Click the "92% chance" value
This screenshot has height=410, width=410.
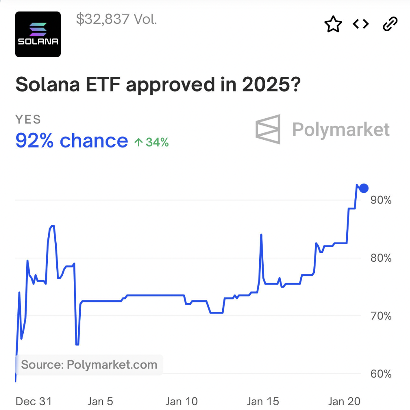72,141
